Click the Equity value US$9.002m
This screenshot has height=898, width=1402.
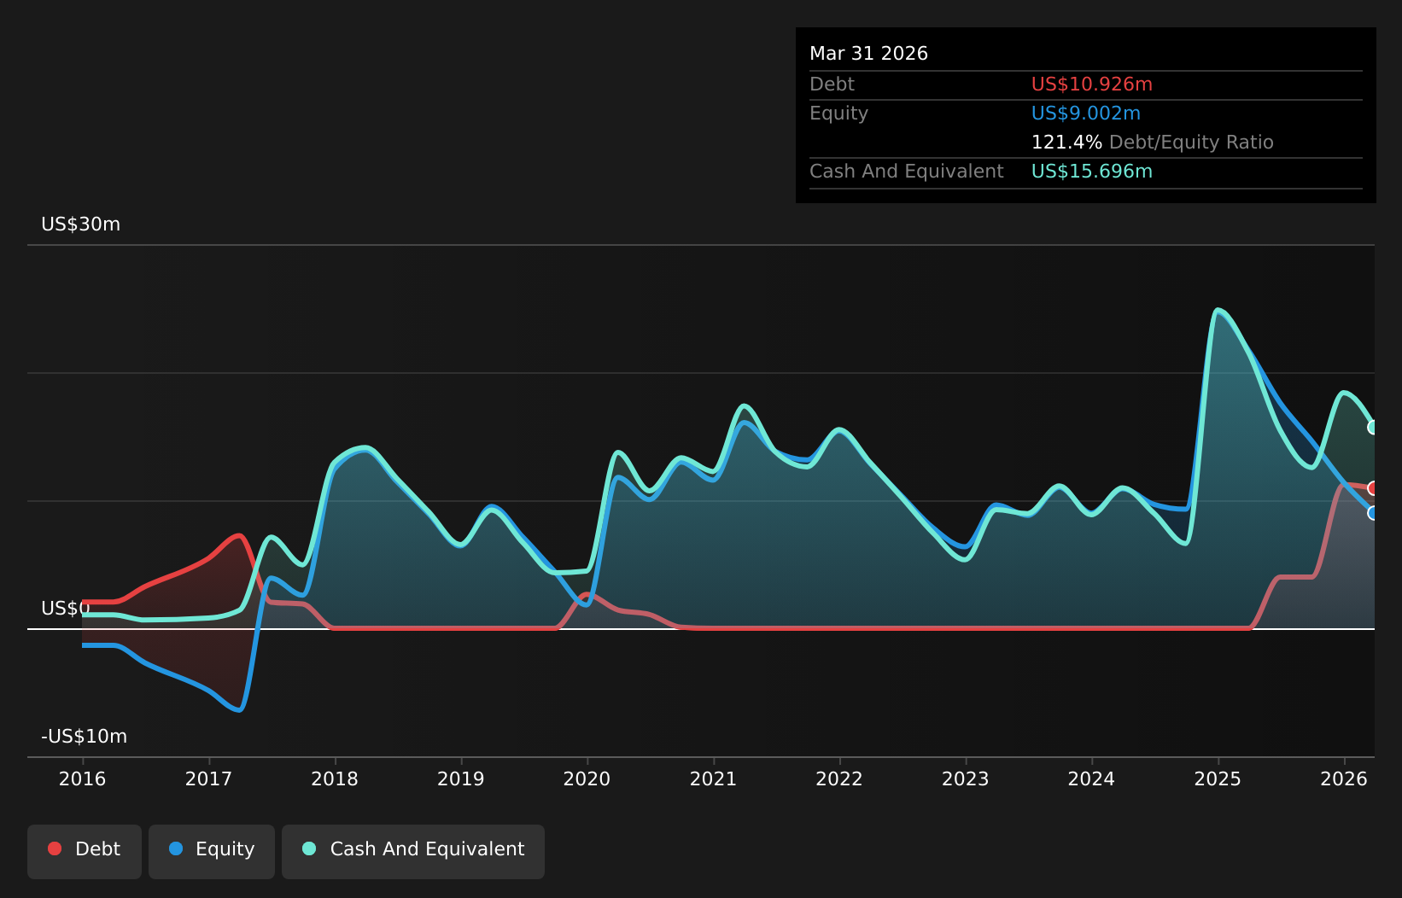(x=1086, y=114)
